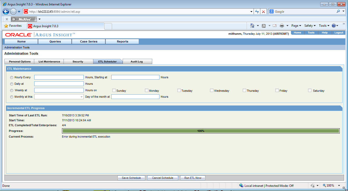Enable the Saturday checkbox
348x191 pixels.
(x=310, y=90)
